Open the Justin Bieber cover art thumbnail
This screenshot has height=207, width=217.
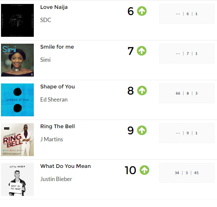(17, 179)
